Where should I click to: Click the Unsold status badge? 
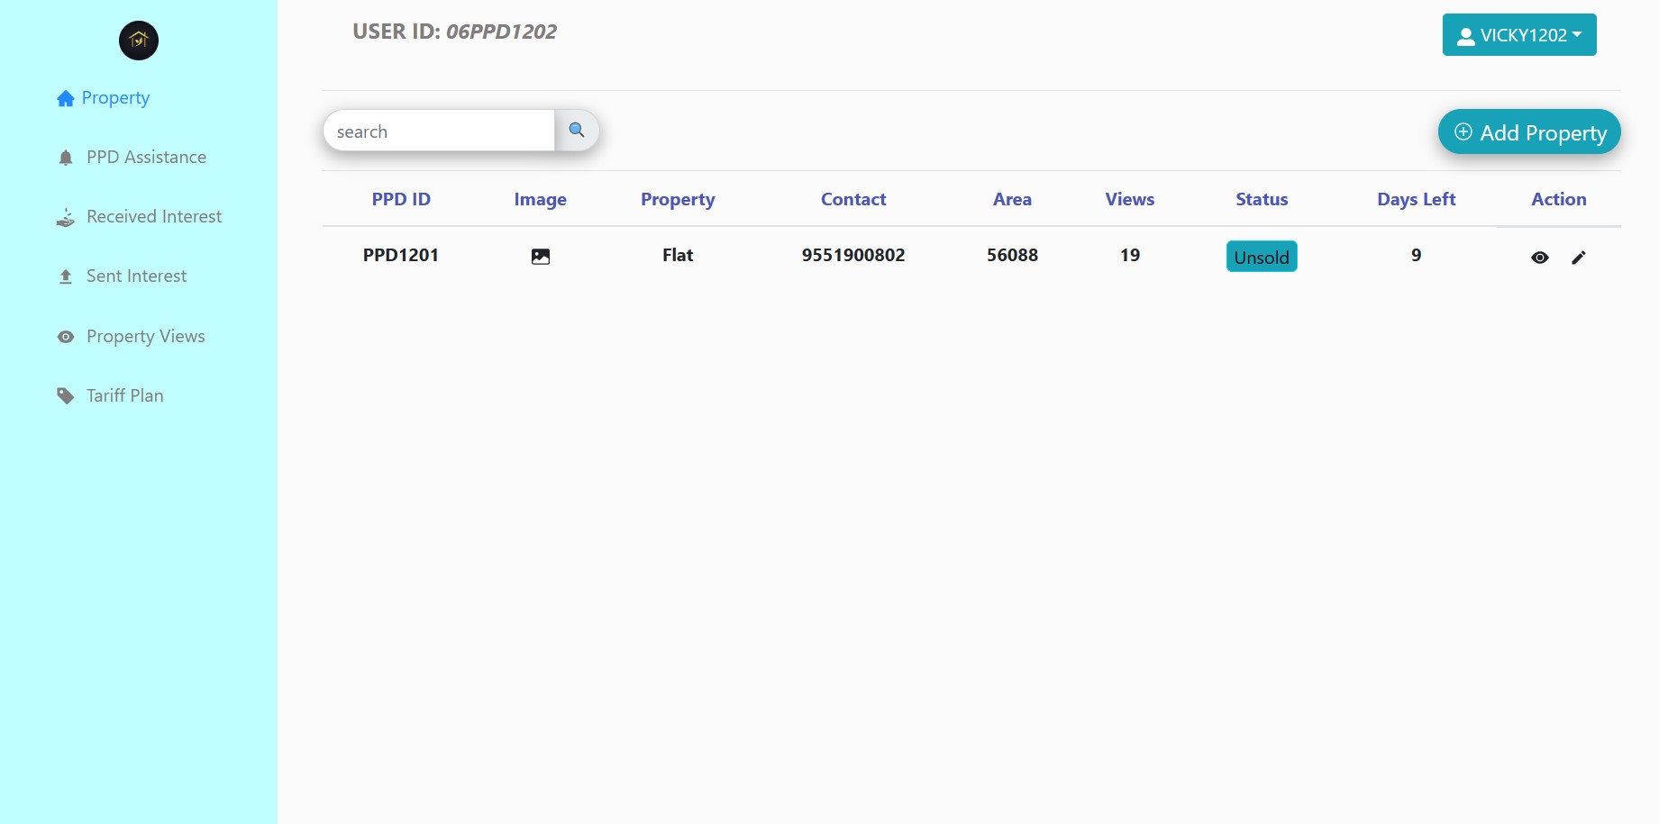1262,257
